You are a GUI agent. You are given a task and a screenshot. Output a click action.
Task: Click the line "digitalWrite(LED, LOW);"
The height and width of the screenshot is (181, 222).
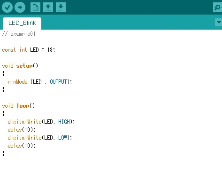point(40,138)
